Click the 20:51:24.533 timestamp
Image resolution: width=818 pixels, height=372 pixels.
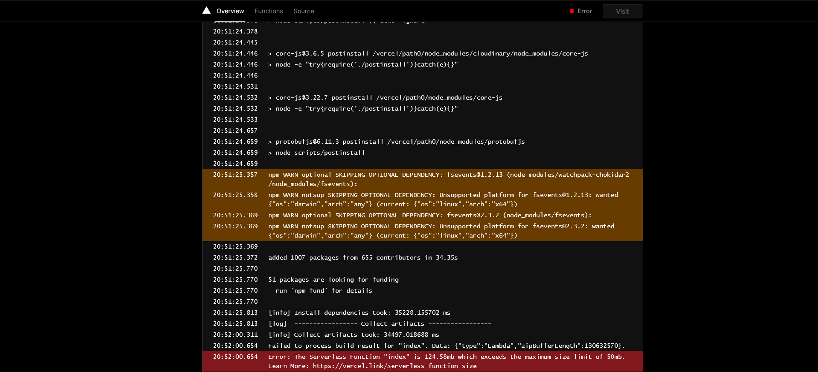coord(235,119)
